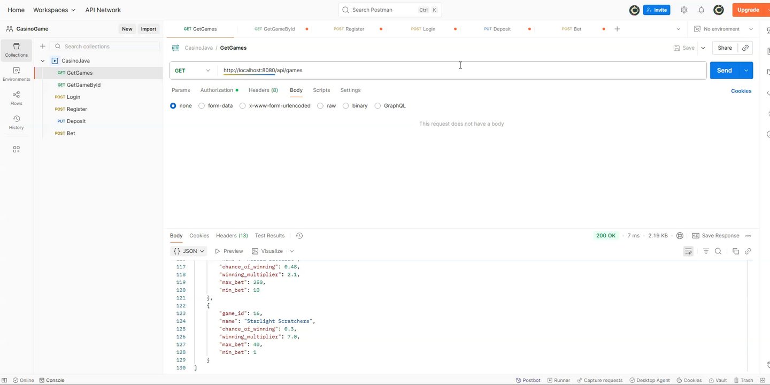Screen dimensions: 770x385
Task: Open the settings gear icon
Action: click(684, 10)
